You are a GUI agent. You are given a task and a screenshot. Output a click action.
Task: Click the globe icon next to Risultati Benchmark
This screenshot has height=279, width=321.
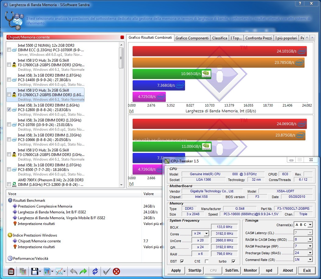click(10, 200)
